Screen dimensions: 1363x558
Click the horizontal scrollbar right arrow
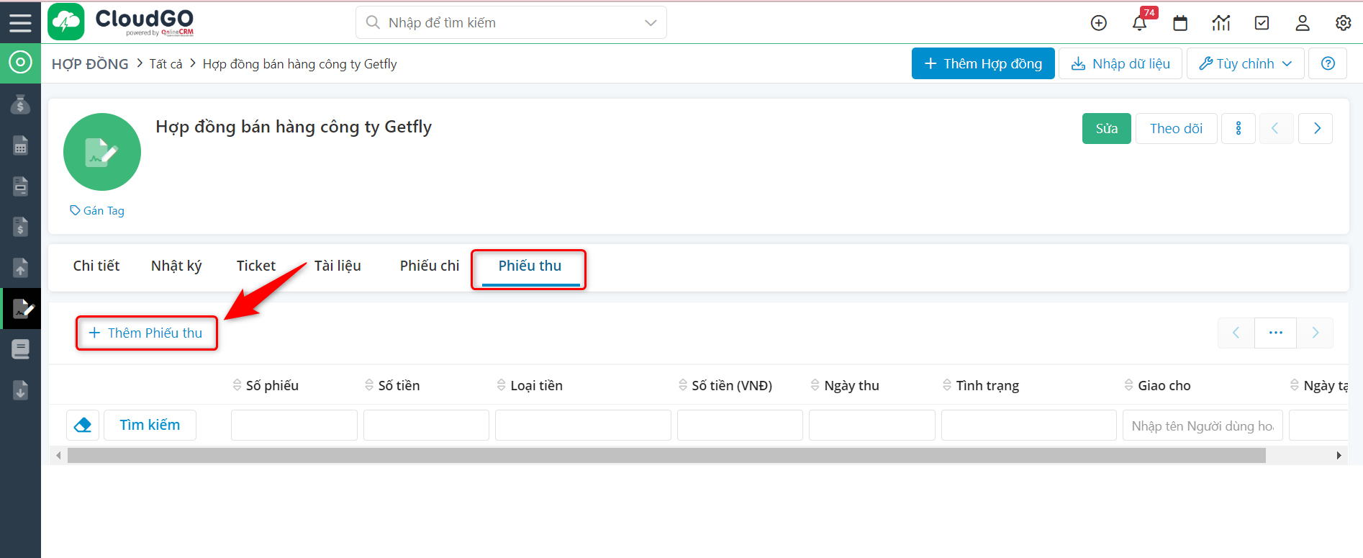point(1339,455)
